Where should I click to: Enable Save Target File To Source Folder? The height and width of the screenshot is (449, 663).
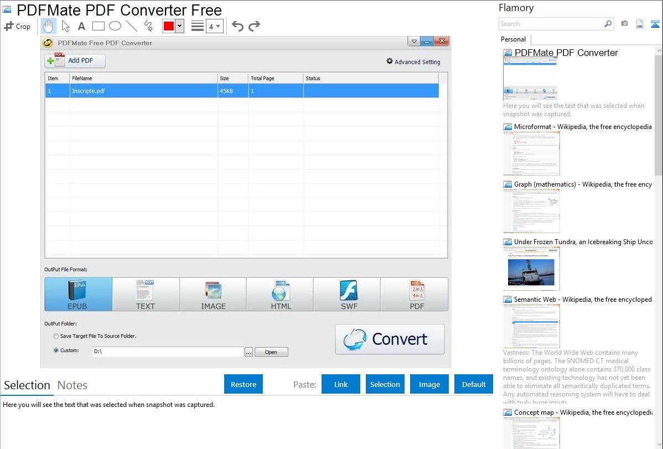pyautogui.click(x=56, y=336)
